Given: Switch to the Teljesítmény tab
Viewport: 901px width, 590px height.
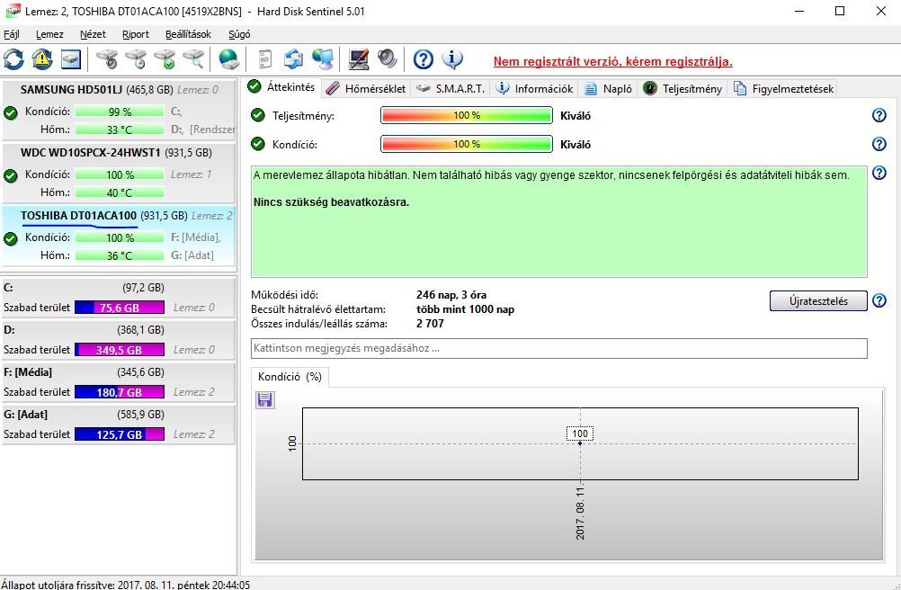Looking at the screenshot, I should click(x=682, y=88).
